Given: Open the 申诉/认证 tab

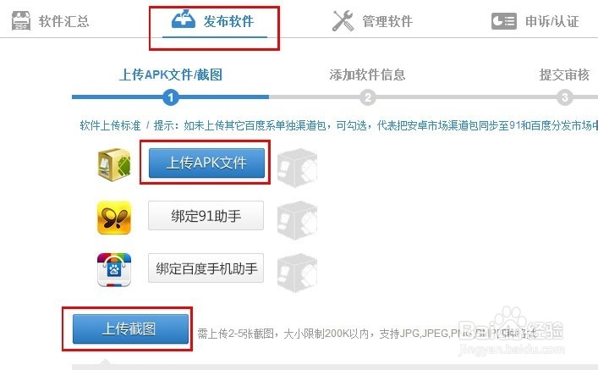Looking at the screenshot, I should (551, 21).
